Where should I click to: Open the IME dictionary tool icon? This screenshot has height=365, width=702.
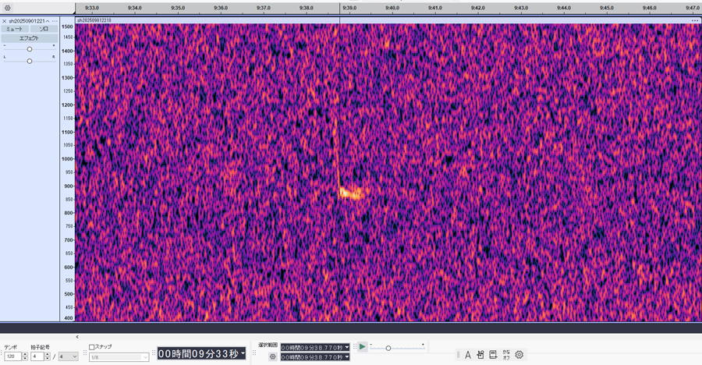pyautogui.click(x=494, y=355)
